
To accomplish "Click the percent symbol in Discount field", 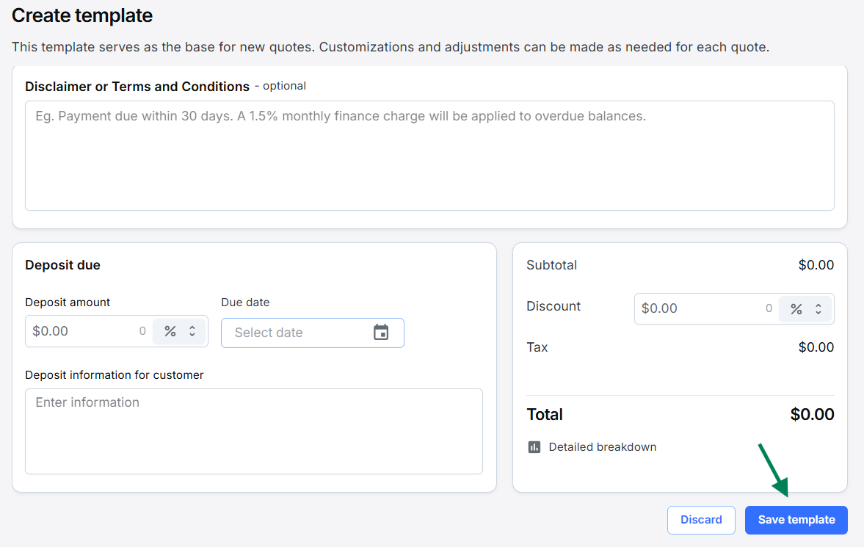I will 796,309.
